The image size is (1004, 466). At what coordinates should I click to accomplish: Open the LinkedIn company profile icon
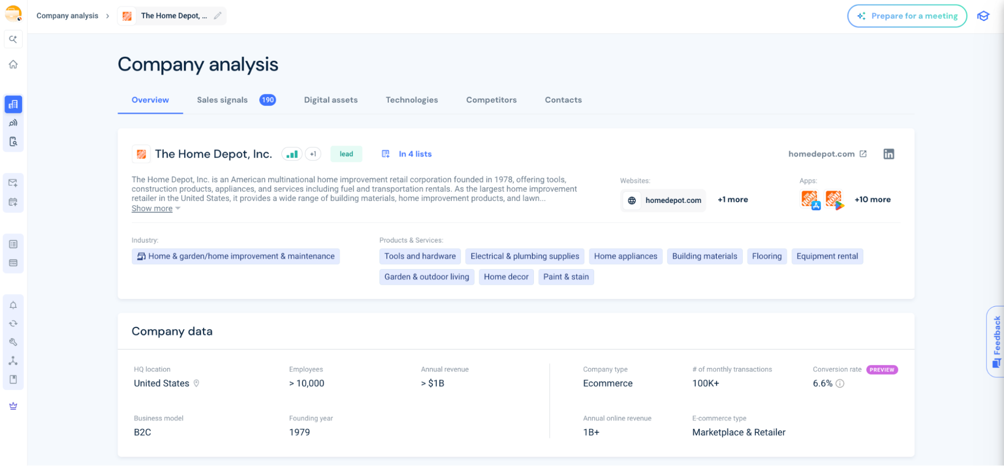(888, 154)
